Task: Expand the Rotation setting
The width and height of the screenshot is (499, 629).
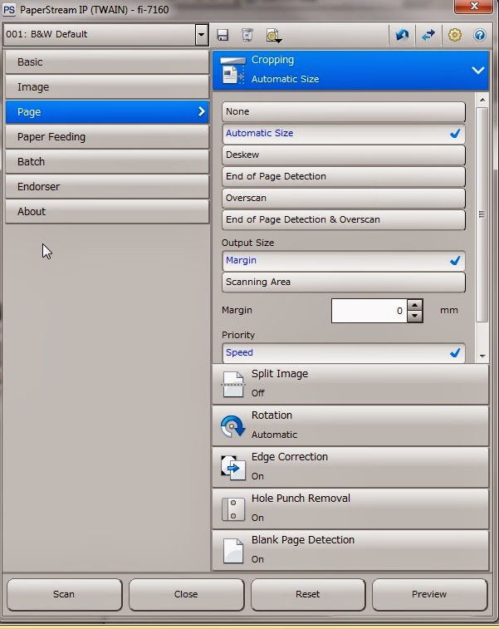Action: pos(350,426)
